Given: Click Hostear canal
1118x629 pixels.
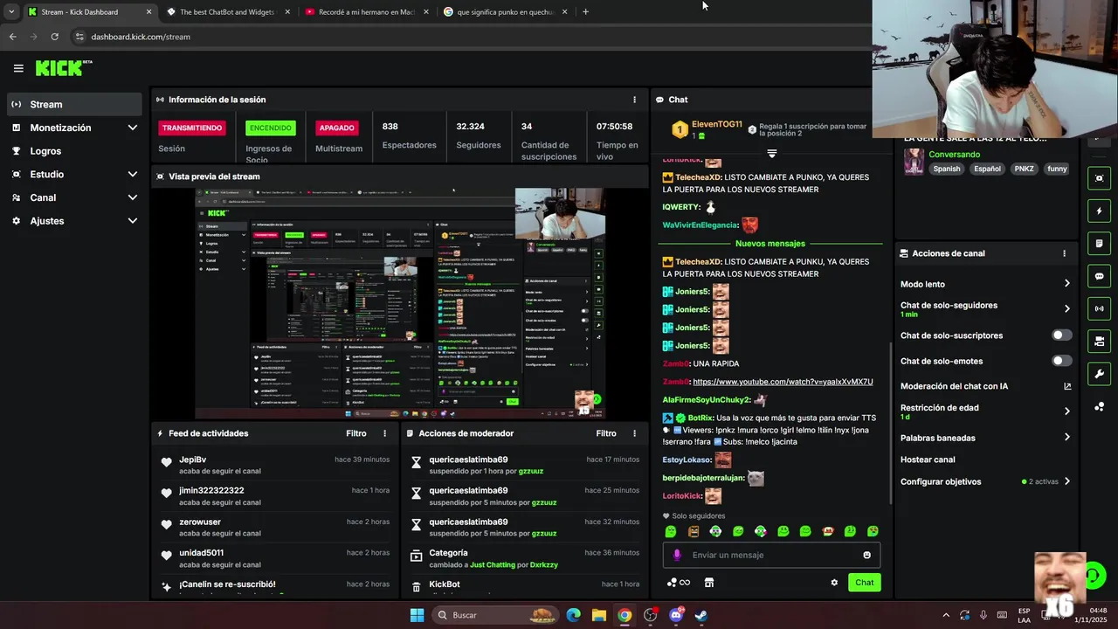Looking at the screenshot, I should point(928,460).
